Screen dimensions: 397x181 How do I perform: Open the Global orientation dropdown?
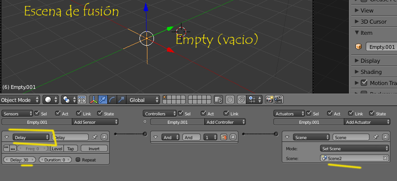click(143, 100)
